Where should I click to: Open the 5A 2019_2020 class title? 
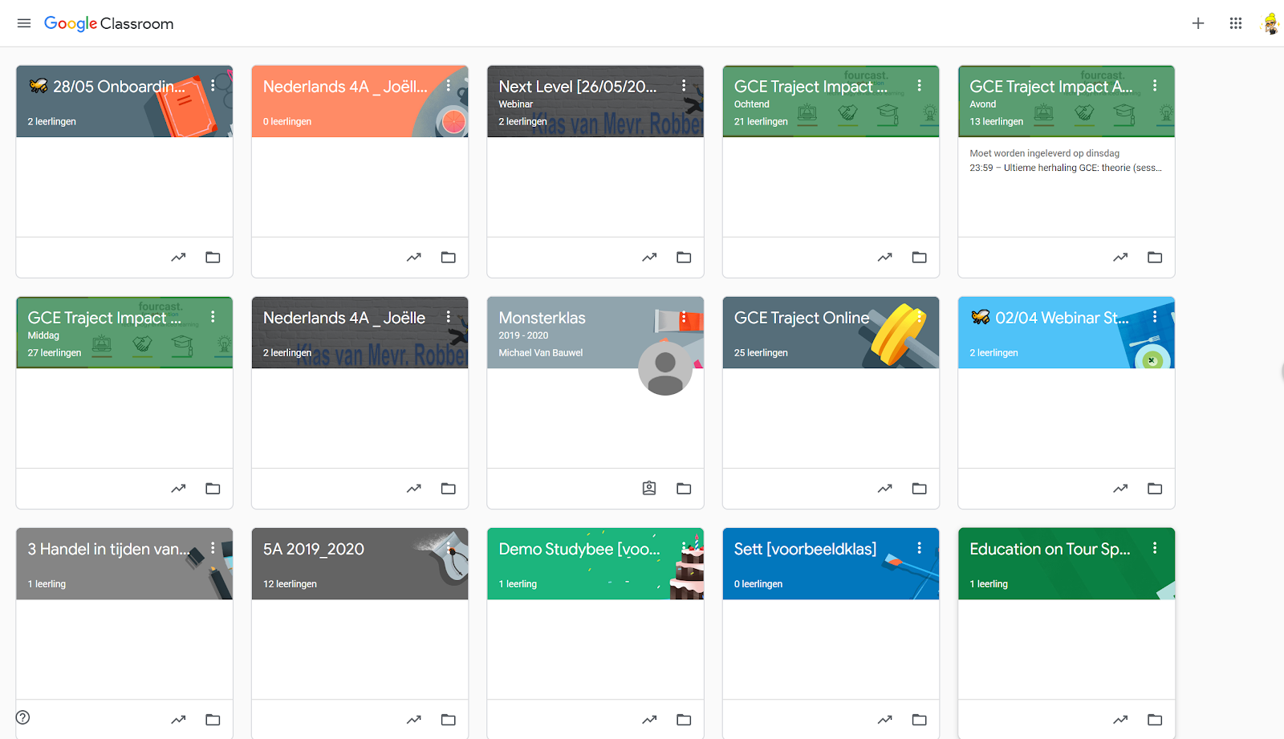[314, 549]
